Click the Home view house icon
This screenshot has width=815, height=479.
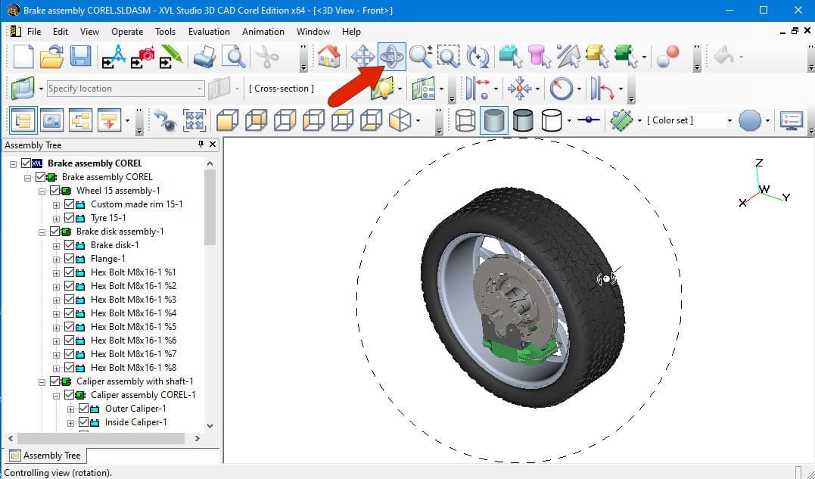[x=331, y=56]
